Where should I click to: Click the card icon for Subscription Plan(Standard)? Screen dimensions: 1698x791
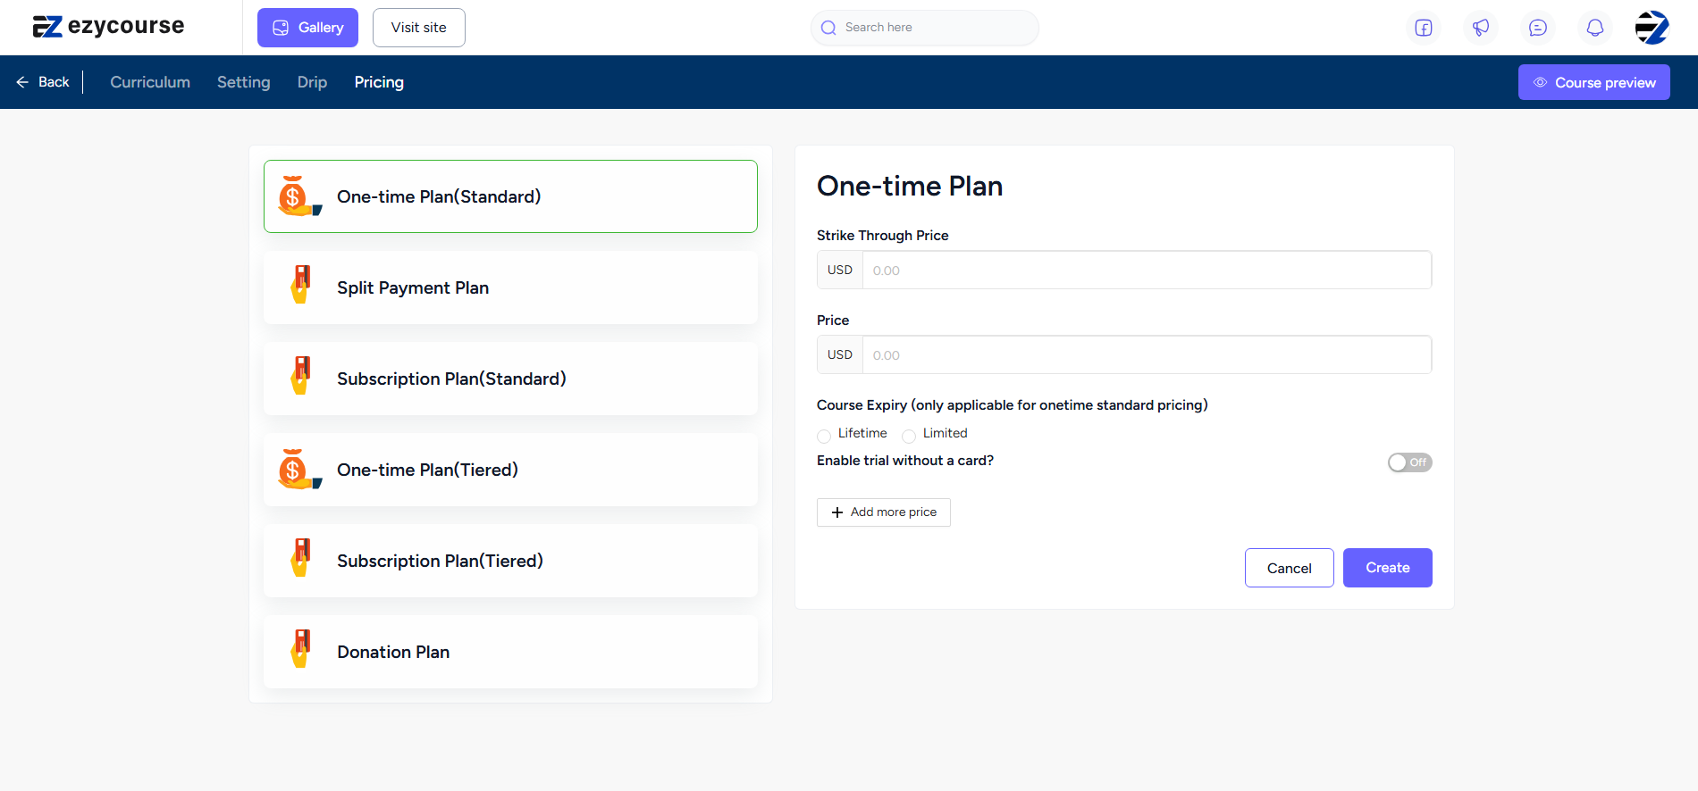pyautogui.click(x=301, y=376)
